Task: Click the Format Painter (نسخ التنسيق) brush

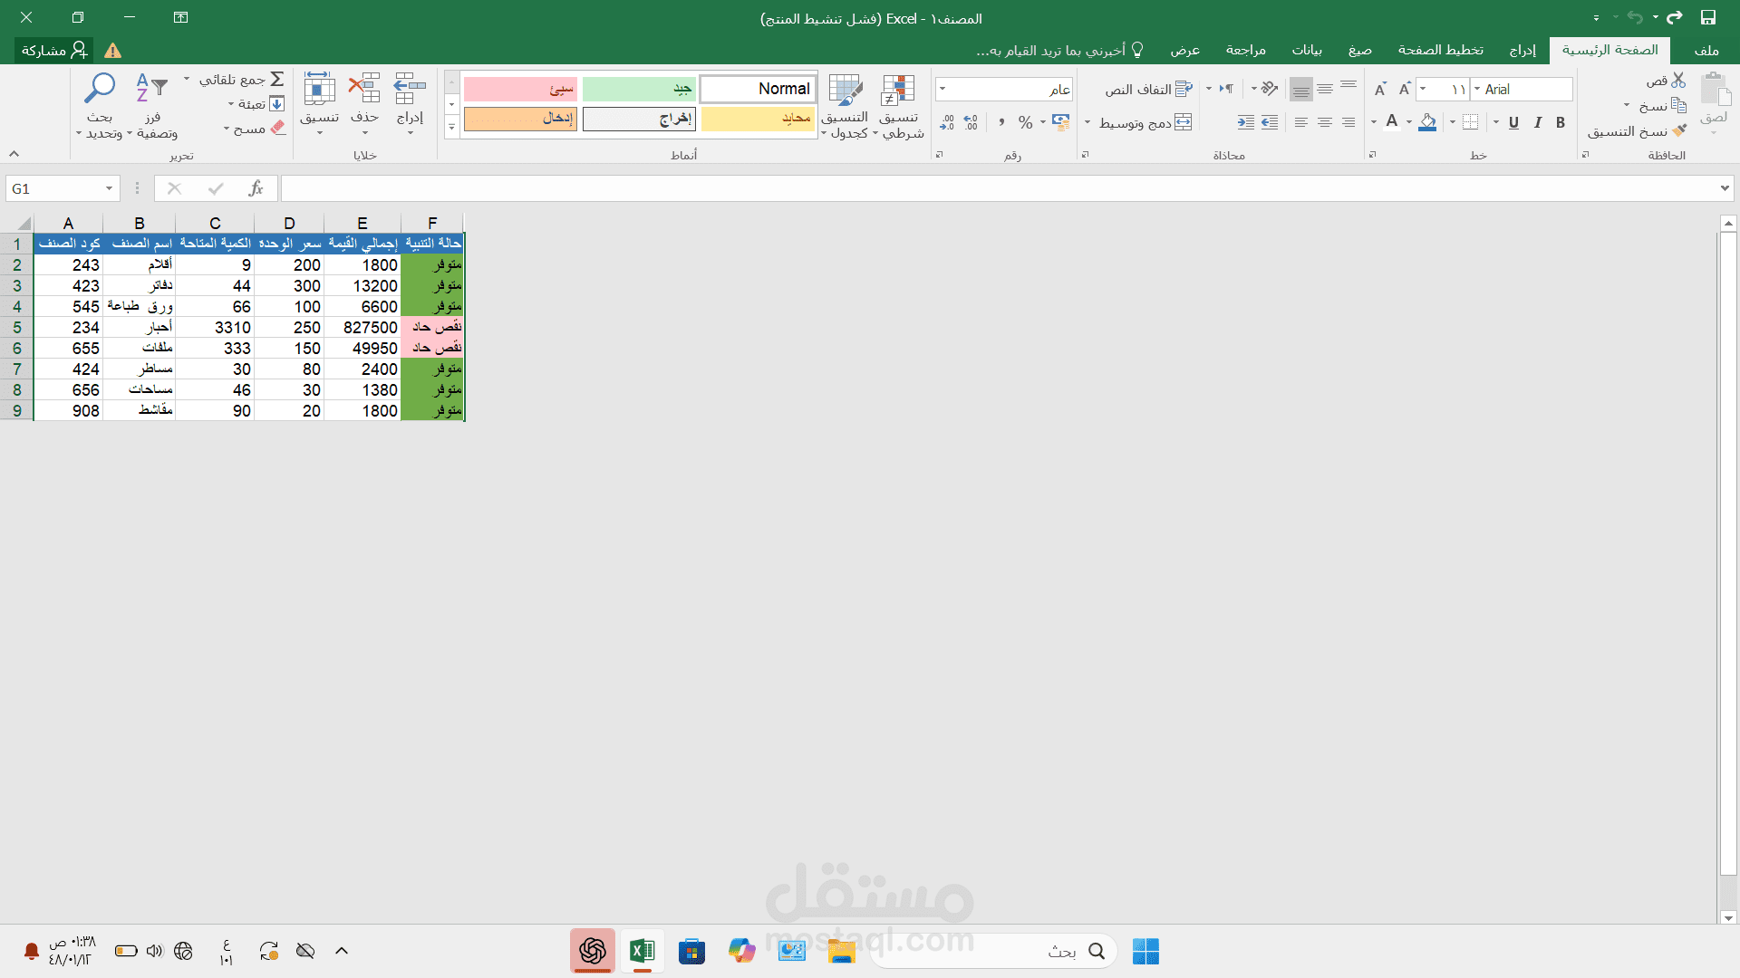Action: click(1679, 131)
